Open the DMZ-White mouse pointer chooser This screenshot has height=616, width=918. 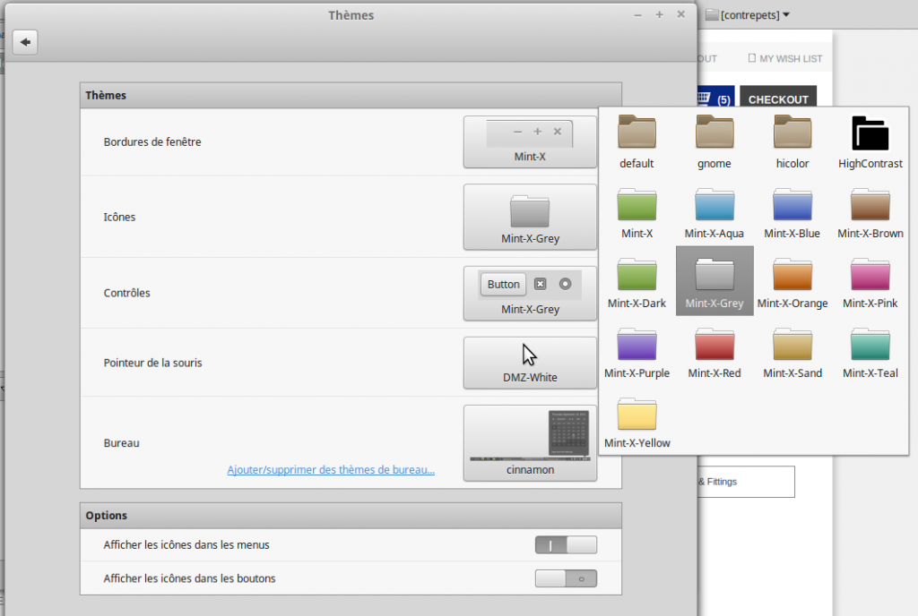[x=530, y=363]
